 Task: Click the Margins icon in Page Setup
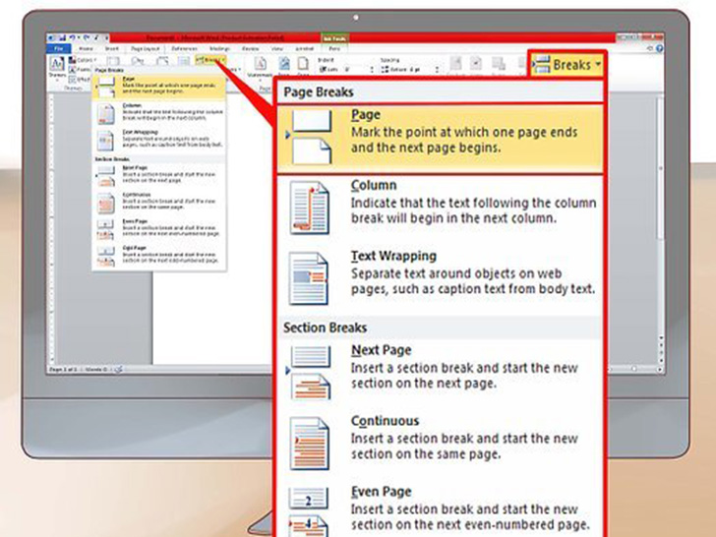(x=113, y=61)
